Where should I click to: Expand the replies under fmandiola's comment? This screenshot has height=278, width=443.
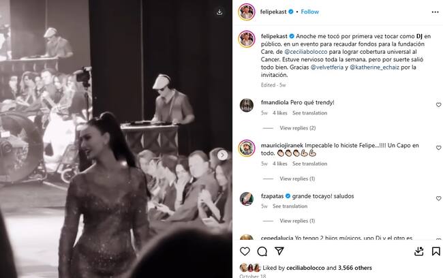[x=297, y=128]
